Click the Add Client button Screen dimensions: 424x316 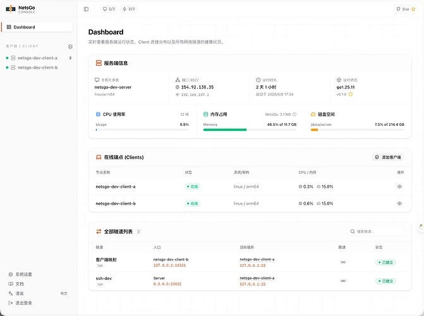coord(388,157)
